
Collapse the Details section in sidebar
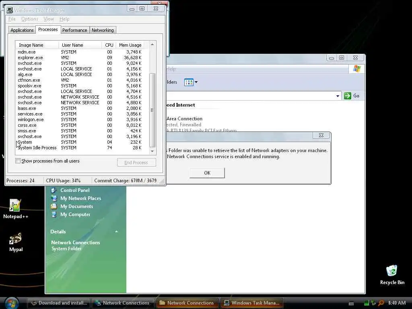click(116, 232)
